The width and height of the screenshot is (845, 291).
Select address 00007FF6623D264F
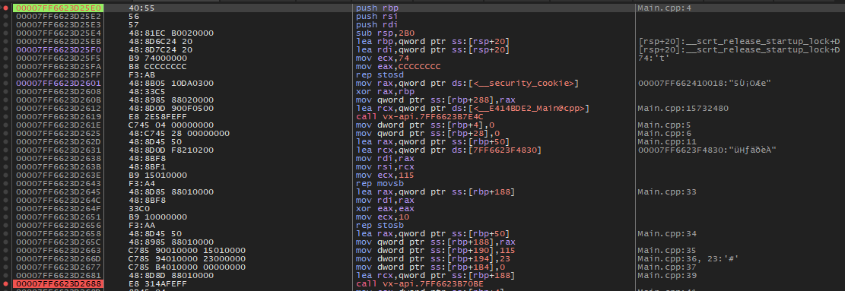(59, 208)
